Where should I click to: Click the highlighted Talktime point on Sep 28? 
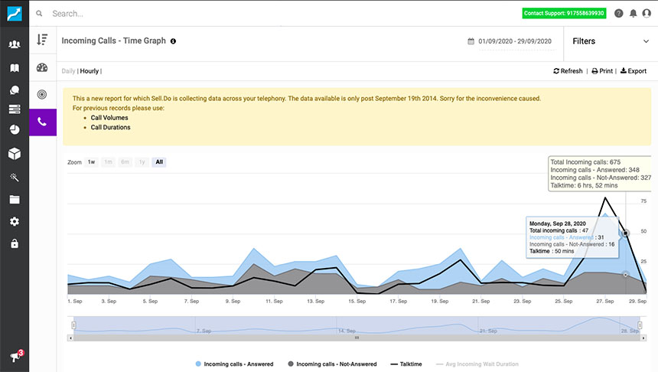pyautogui.click(x=625, y=233)
